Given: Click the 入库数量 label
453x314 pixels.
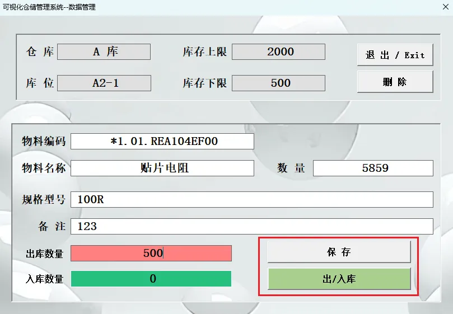Looking at the screenshot, I should tap(44, 279).
